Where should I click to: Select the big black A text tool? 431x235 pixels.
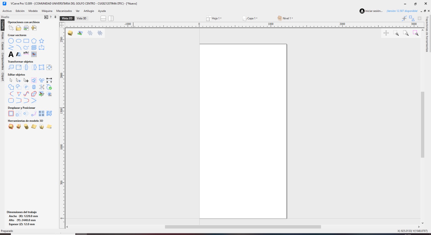click(x=11, y=54)
